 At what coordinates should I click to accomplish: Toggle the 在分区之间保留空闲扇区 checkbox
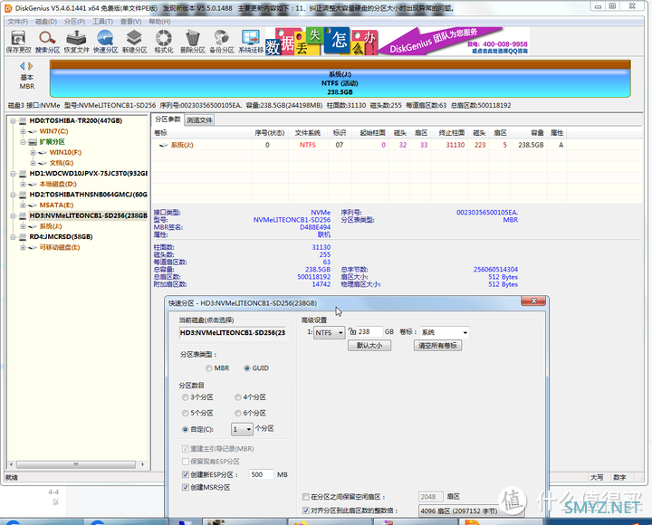point(306,497)
